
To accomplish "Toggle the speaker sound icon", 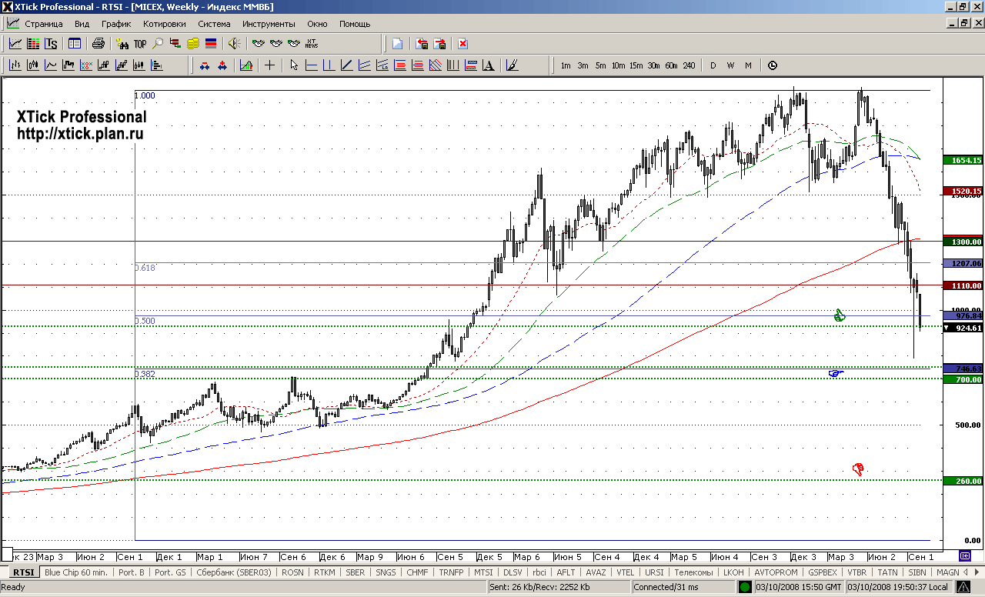I will 234,43.
